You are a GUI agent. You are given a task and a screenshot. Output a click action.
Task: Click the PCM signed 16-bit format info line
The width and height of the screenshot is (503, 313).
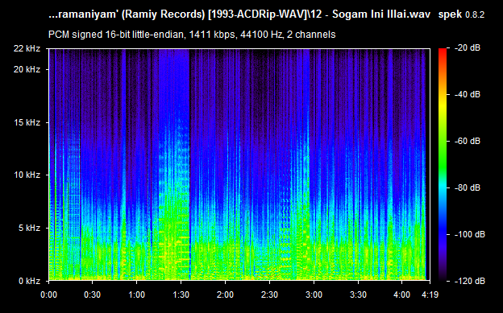(192, 35)
